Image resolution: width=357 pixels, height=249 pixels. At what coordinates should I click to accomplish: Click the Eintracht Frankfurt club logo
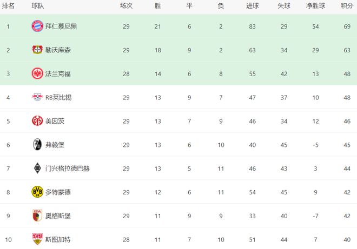(37, 73)
